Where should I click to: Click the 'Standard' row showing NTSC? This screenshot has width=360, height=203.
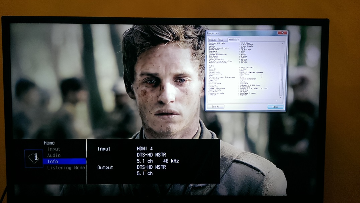[x=227, y=51]
